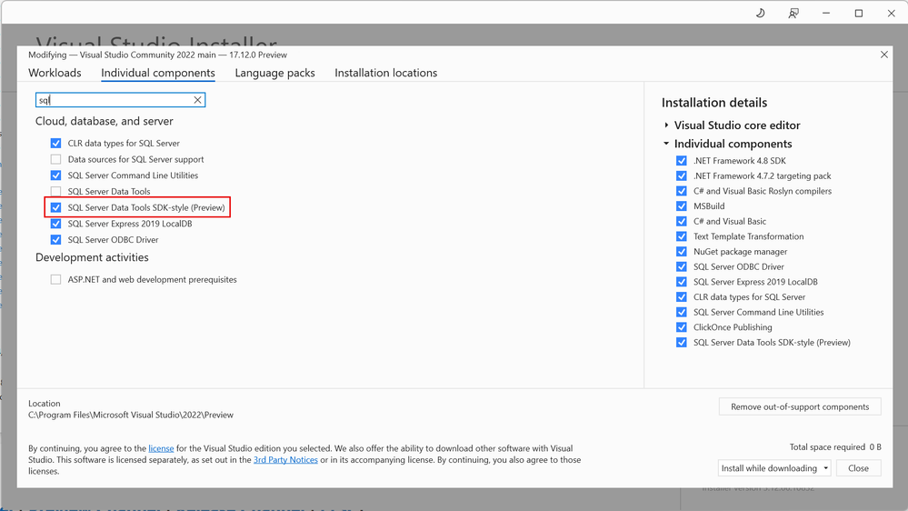The width and height of the screenshot is (908, 511).
Task: Click the Close button at bottom right
Action: tap(858, 468)
